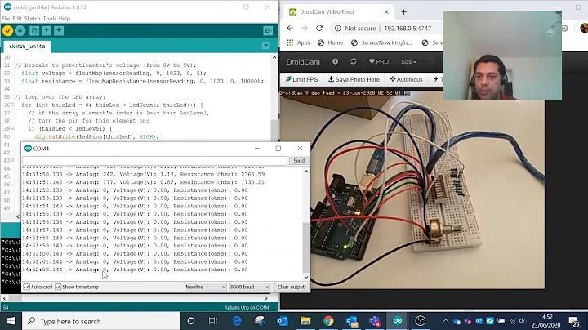Open the Newline line-ending dropdown
Screen dimensions: 588x330
click(x=206, y=287)
